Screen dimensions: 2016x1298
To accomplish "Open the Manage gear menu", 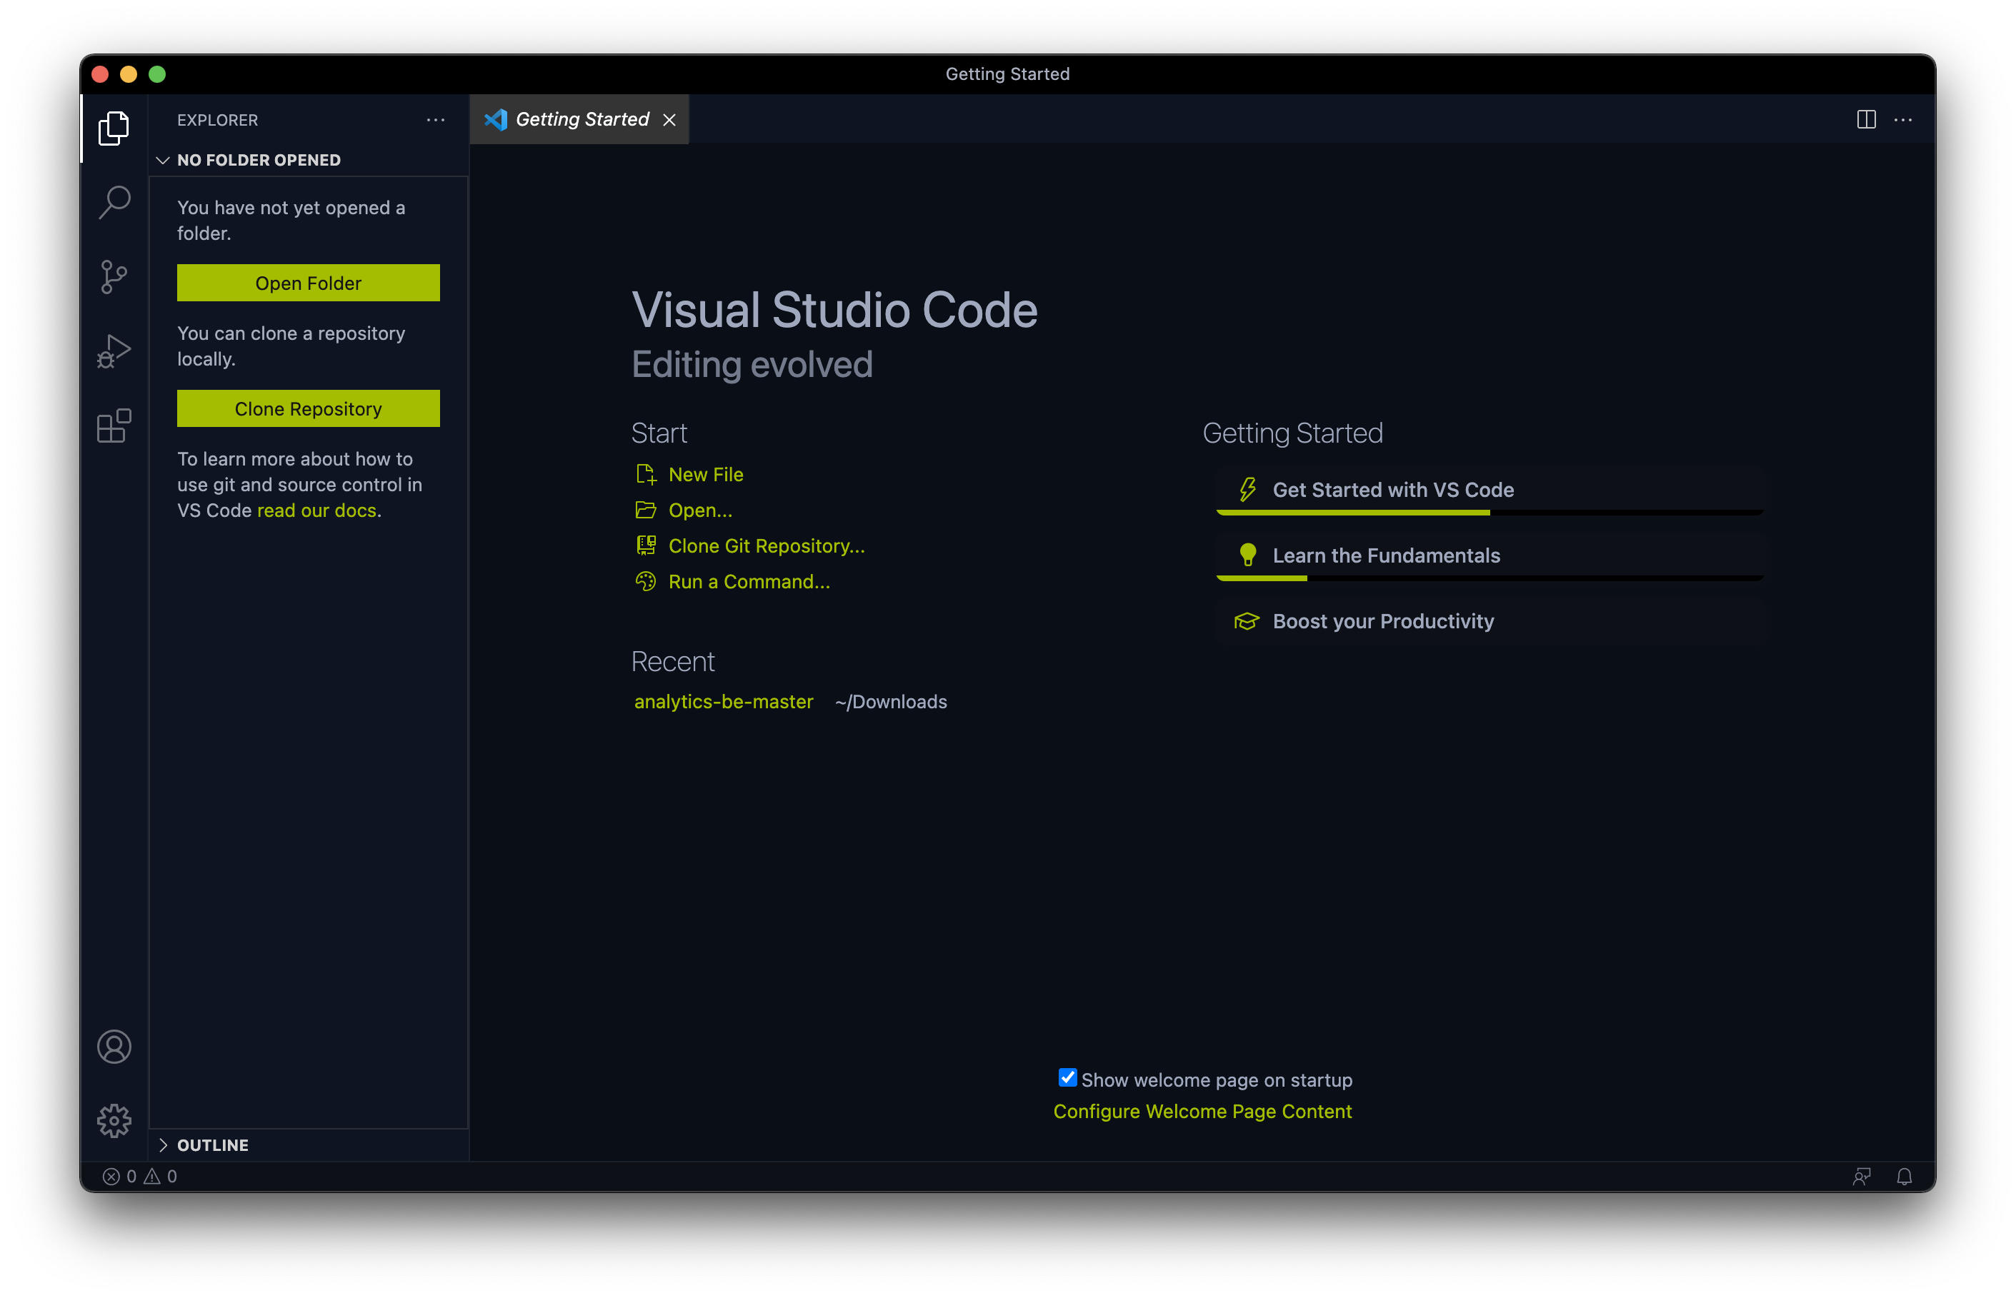I will coord(114,1121).
